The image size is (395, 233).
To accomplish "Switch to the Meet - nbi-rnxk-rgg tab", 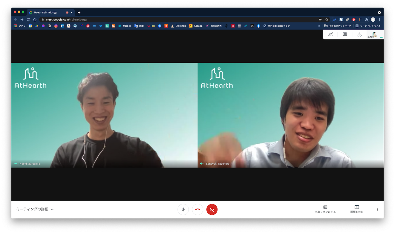I will pyautogui.click(x=51, y=13).
